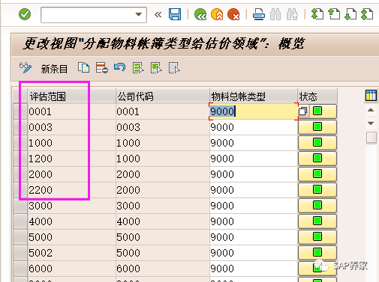Click the table scroll up arrow
The height and width of the screenshot is (282, 379).
pos(371,110)
